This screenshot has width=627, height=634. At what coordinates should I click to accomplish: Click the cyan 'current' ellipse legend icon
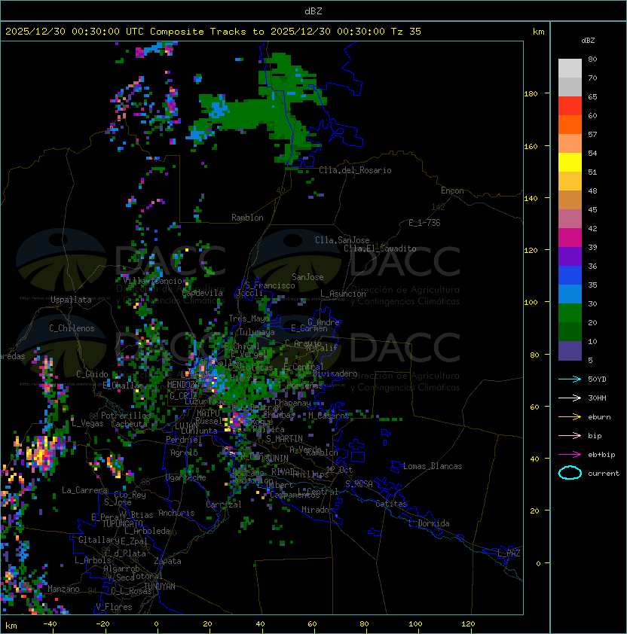click(570, 473)
